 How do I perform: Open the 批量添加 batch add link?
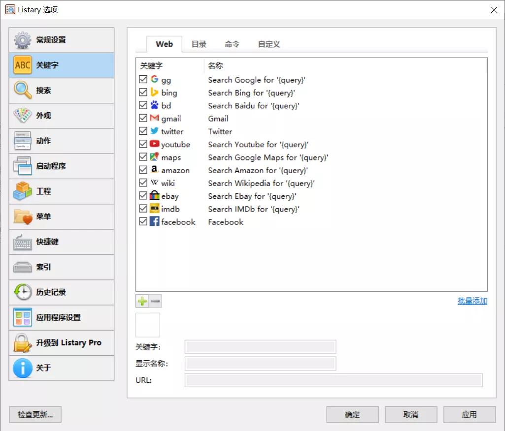coord(471,301)
